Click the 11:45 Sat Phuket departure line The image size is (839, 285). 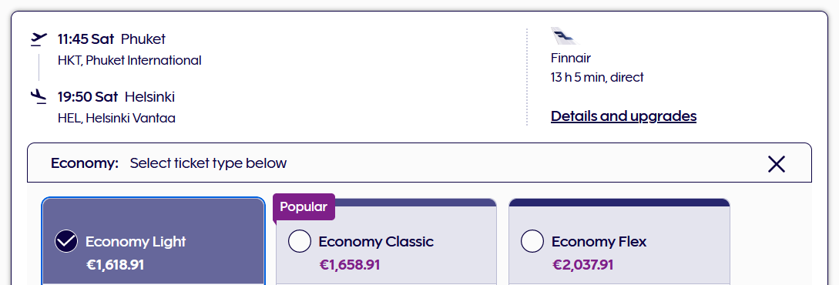[112, 39]
